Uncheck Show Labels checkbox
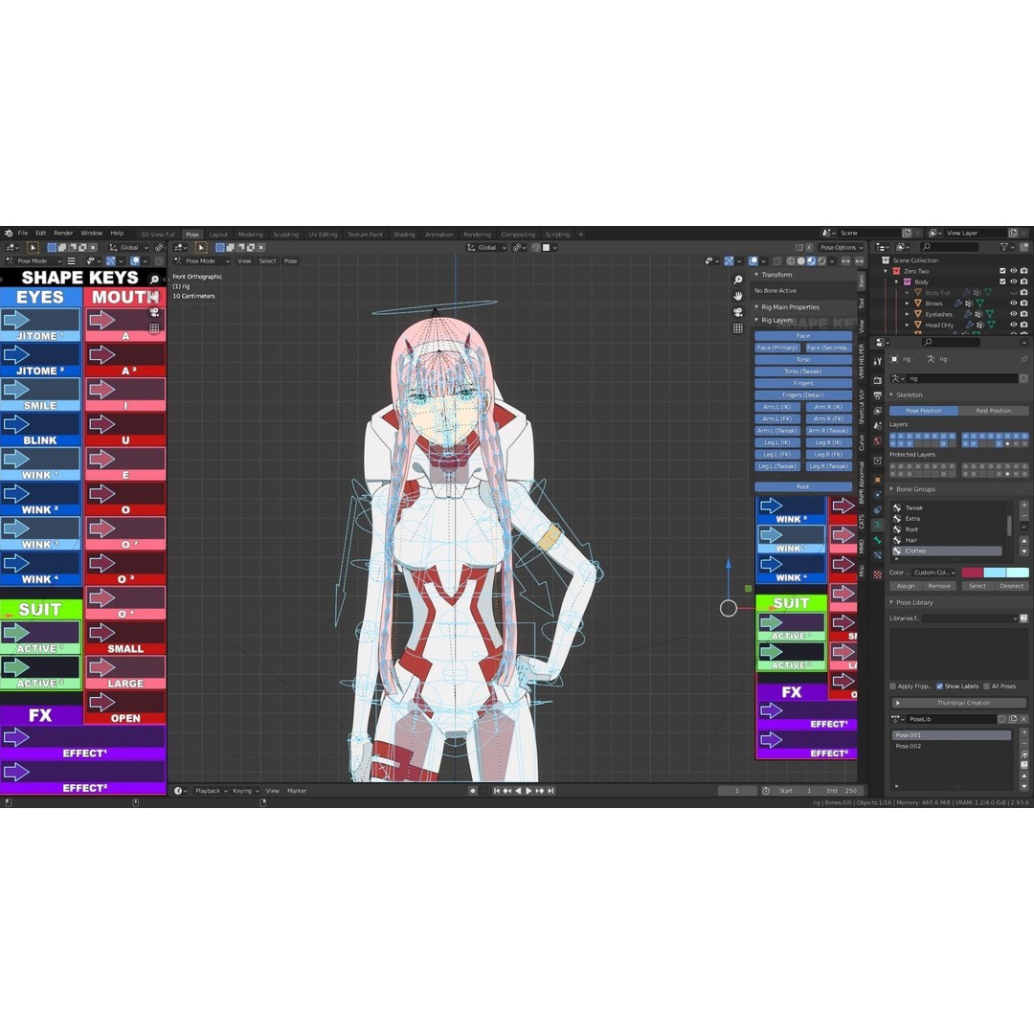This screenshot has width=1034, height=1034. [940, 686]
